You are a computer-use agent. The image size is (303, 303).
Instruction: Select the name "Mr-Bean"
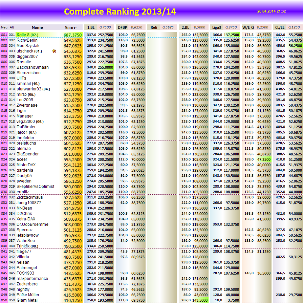click(24, 208)
